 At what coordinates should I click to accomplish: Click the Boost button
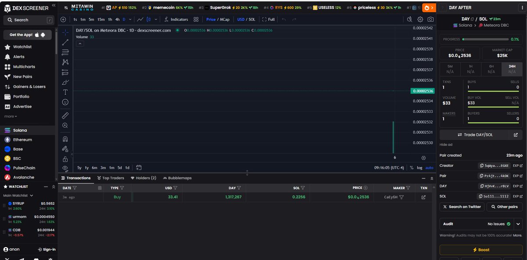click(x=481, y=250)
